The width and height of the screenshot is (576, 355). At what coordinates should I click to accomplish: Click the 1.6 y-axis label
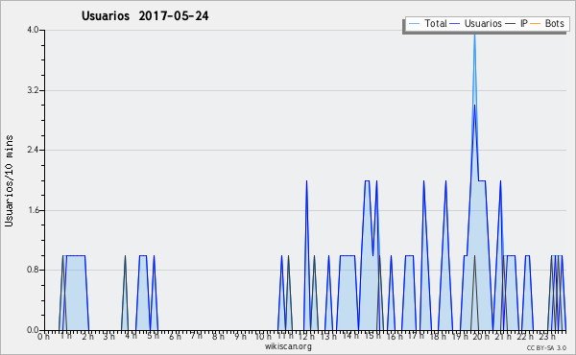(33, 210)
